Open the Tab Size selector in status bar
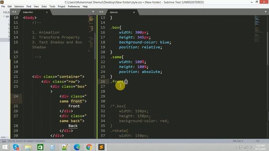 (x=238, y=141)
